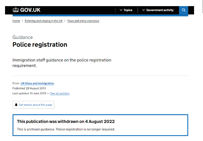Click the chevron arrow beside Government activity

[144, 10]
